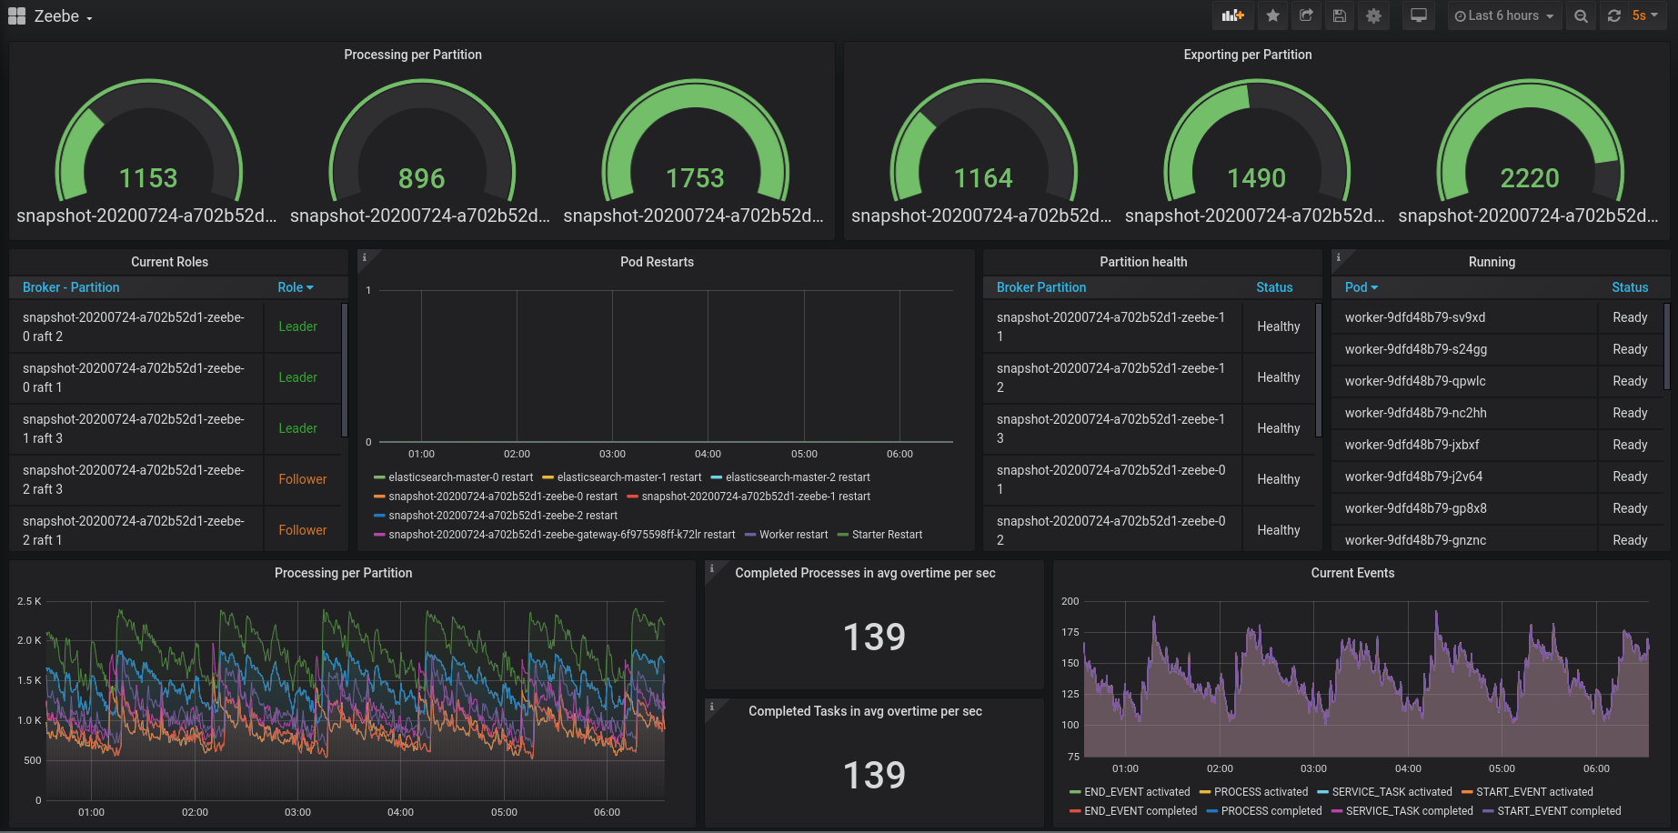The width and height of the screenshot is (1678, 833).
Task: Click PROCESS completed legend color swatch
Action: 1212,811
